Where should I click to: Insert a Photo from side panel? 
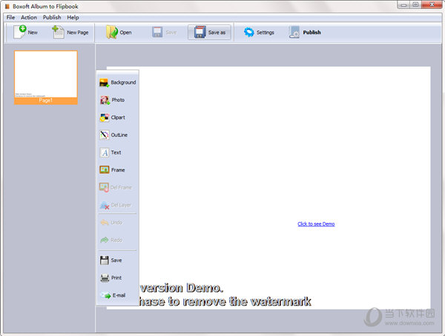113,100
